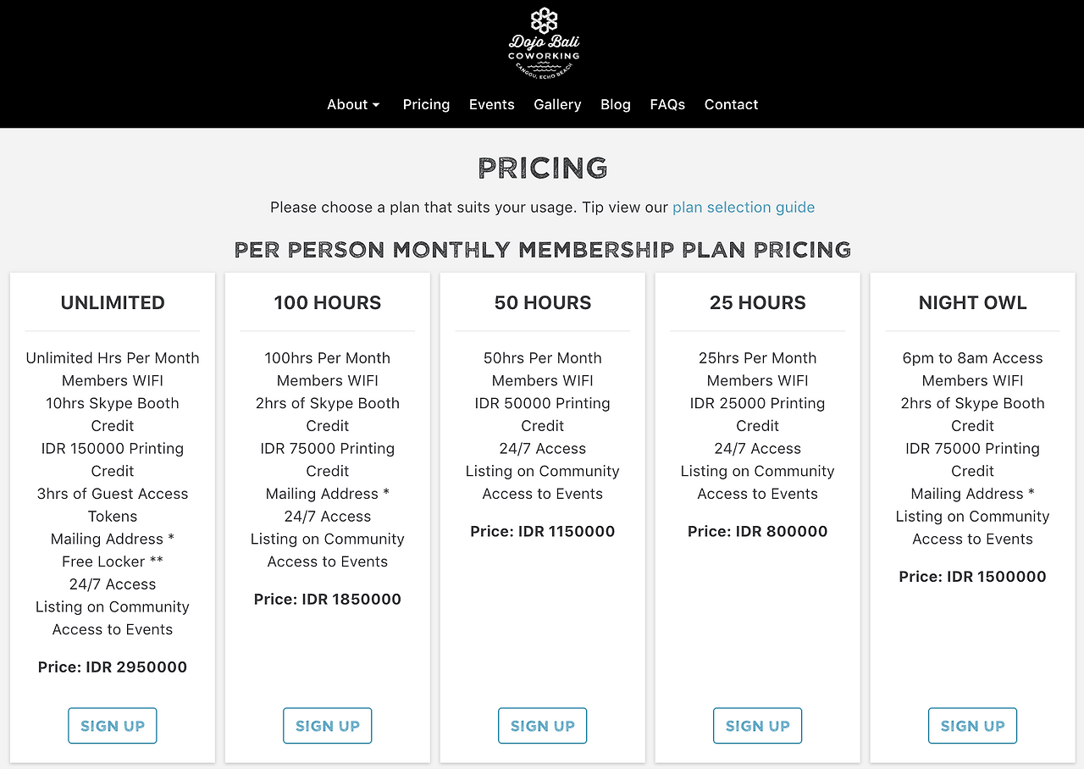
Task: Go to the Events page
Action: point(491,104)
